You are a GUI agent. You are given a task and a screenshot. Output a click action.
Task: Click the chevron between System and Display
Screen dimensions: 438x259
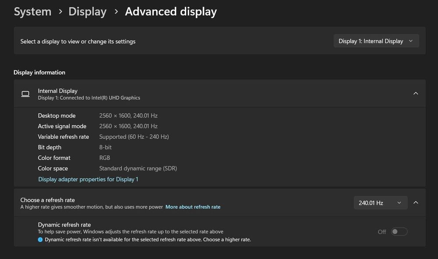pyautogui.click(x=60, y=12)
